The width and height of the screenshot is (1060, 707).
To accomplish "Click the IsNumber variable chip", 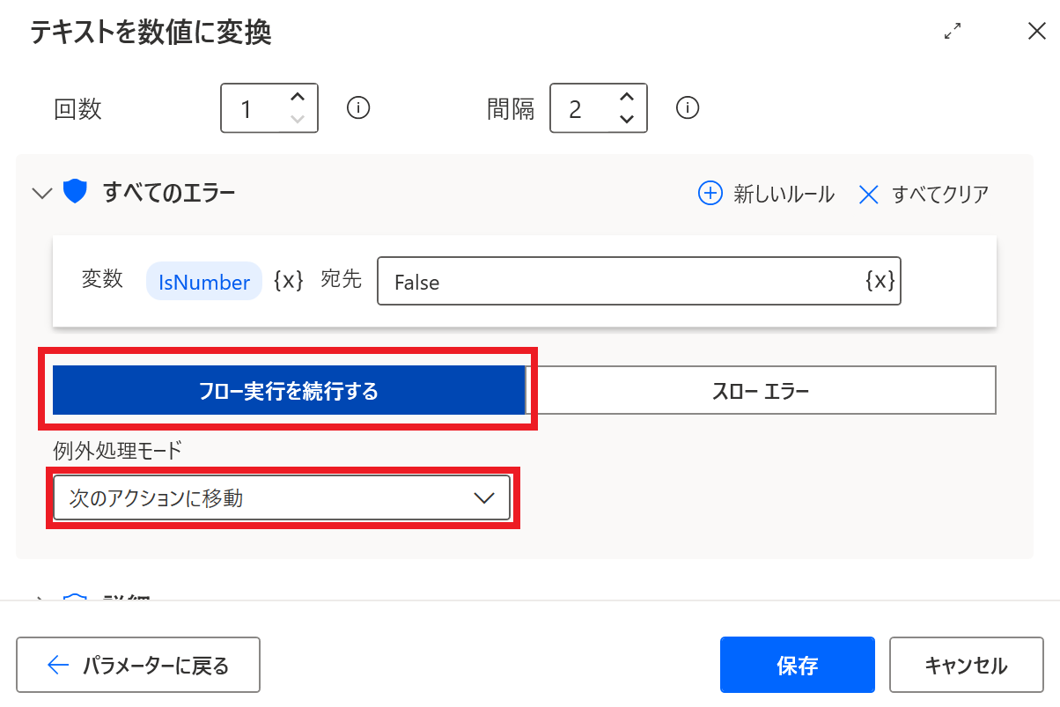I will tap(204, 282).
